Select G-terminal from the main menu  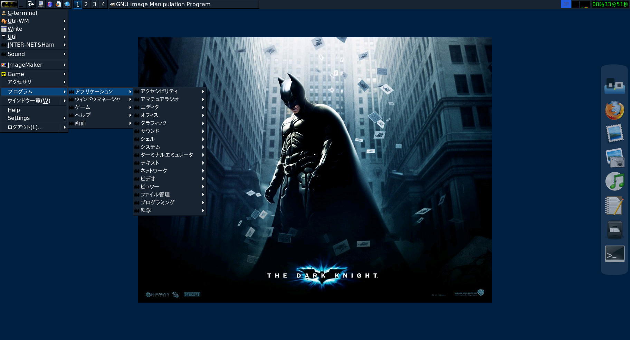(x=22, y=13)
